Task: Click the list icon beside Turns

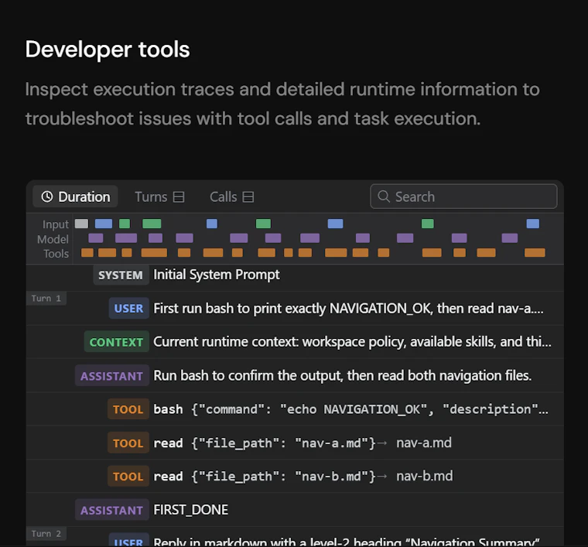Action: pyautogui.click(x=179, y=197)
